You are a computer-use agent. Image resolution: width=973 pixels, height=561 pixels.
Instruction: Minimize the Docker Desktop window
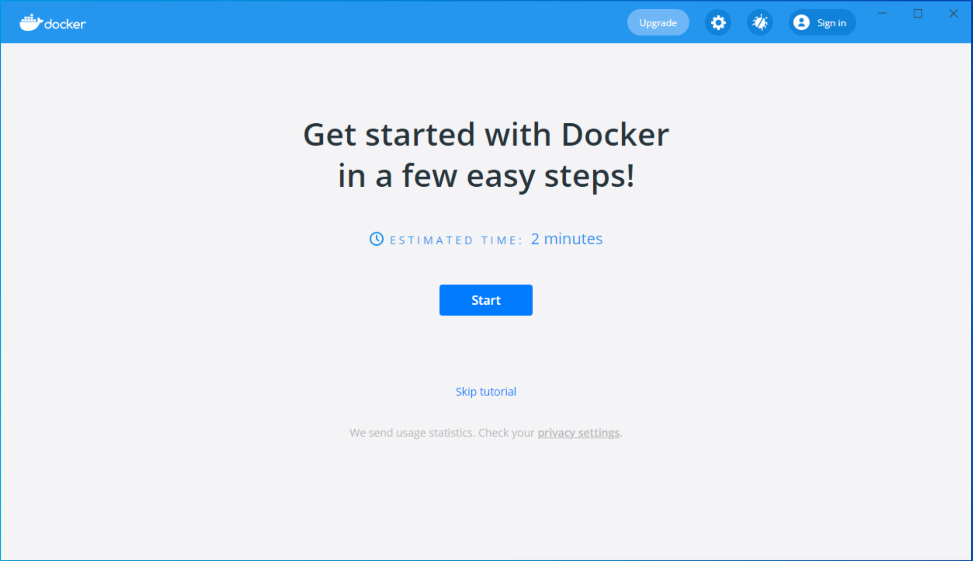coord(882,14)
